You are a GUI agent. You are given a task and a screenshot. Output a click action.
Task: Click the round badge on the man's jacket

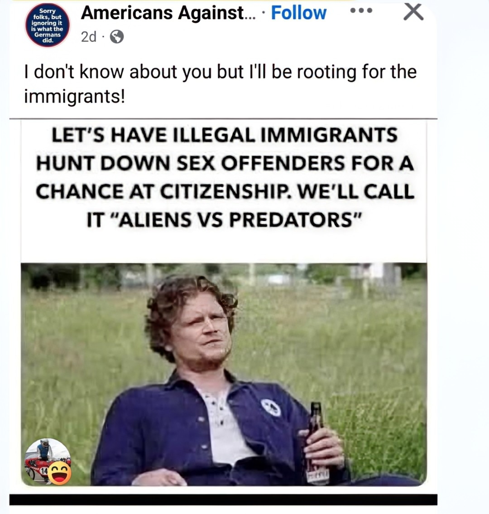pyautogui.click(x=271, y=408)
